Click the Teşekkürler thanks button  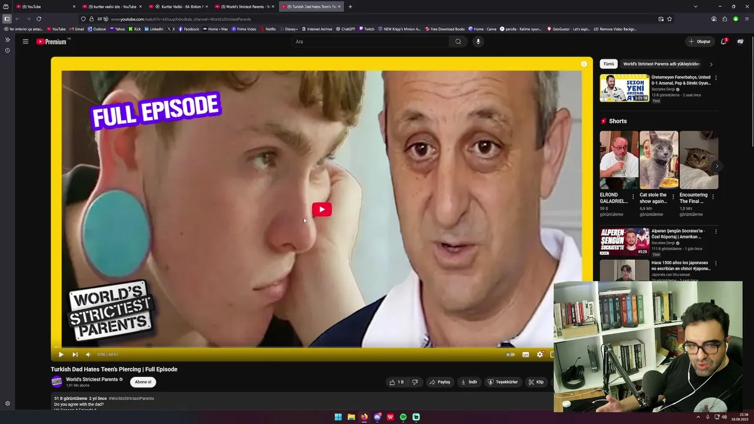coord(502,382)
